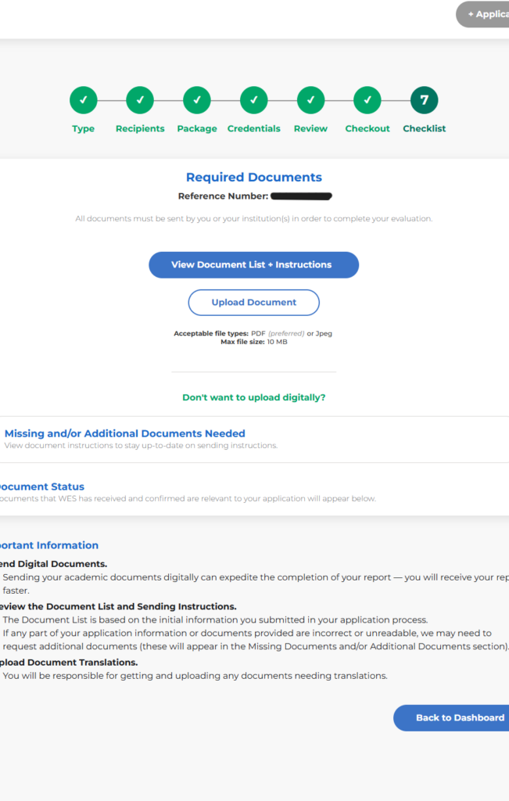The width and height of the screenshot is (509, 801).
Task: Open View Document List + Instructions
Action: click(253, 265)
